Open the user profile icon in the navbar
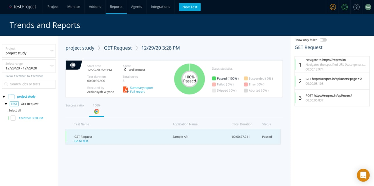 tap(333, 7)
